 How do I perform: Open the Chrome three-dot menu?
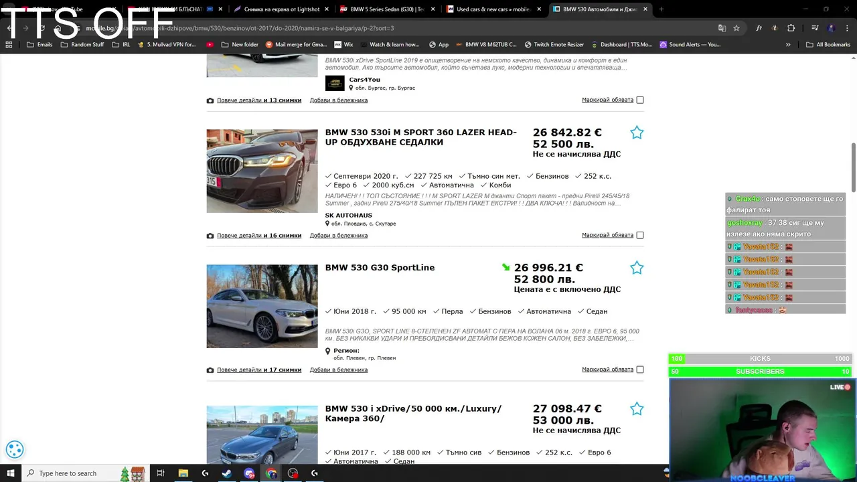(846, 28)
